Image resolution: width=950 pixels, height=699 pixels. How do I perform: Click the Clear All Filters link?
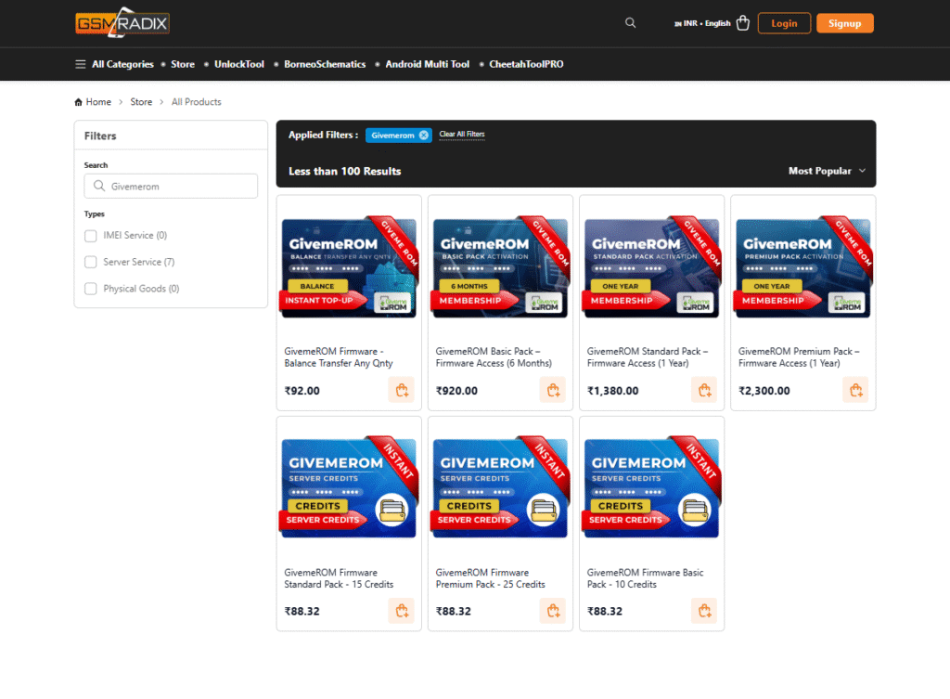click(x=462, y=135)
